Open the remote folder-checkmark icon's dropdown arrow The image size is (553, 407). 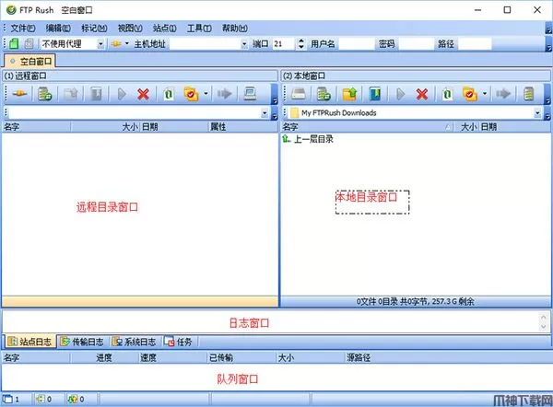point(206,94)
